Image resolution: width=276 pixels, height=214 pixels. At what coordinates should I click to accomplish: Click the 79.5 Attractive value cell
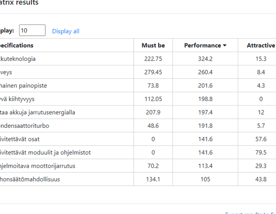261,152
